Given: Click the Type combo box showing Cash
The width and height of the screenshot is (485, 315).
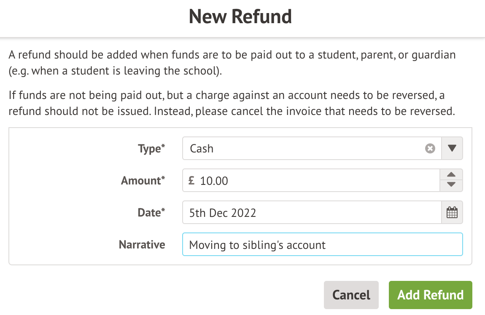Looking at the screenshot, I should (304, 149).
